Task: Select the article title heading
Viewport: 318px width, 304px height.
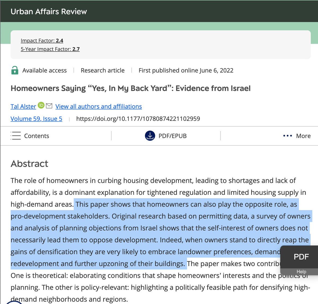Action: 131,88
